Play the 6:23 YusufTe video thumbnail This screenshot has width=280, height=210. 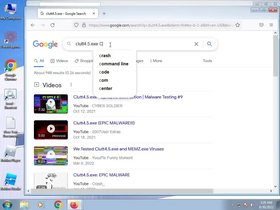coord(51,156)
